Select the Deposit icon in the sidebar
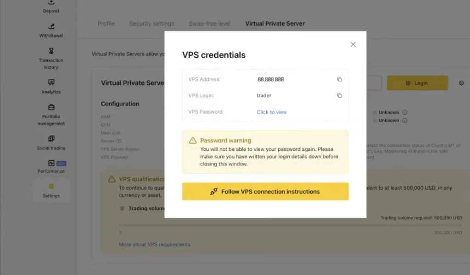470x275 pixels. (x=50, y=4)
